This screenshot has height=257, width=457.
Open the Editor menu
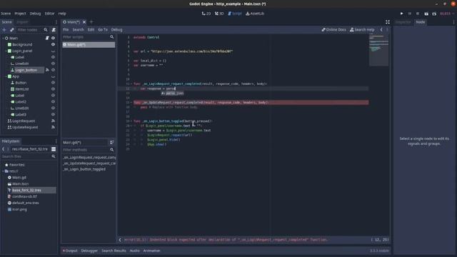(49, 14)
